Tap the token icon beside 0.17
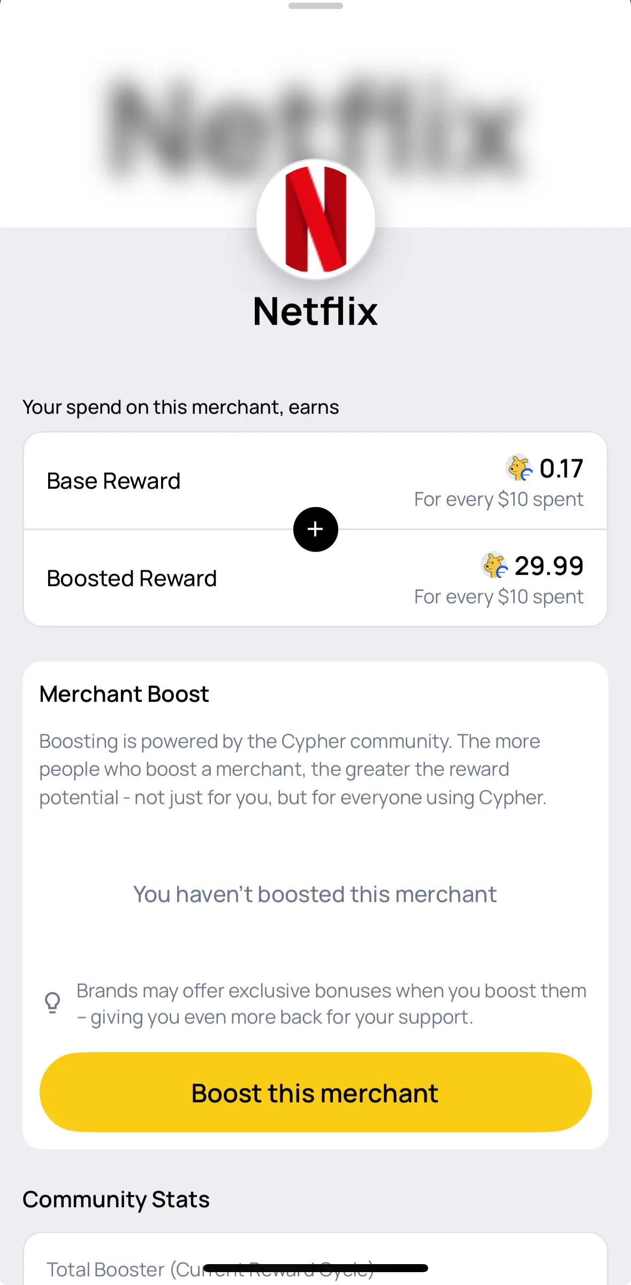 coord(519,468)
